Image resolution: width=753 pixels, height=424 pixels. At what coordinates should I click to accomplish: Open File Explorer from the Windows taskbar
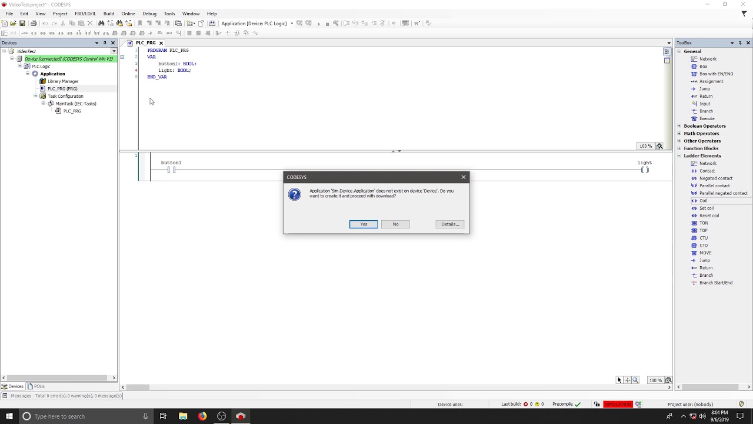coord(183,416)
